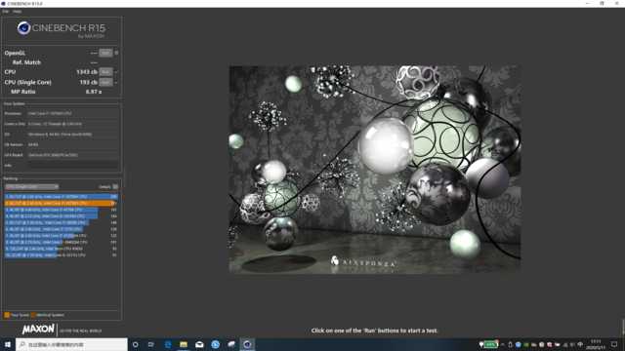The image size is (625, 351).
Task: Select the first ranking row
Action: 61,197
